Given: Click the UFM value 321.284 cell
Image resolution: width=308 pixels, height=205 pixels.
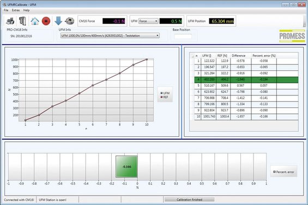Looking at the screenshot, I should coord(208,73).
